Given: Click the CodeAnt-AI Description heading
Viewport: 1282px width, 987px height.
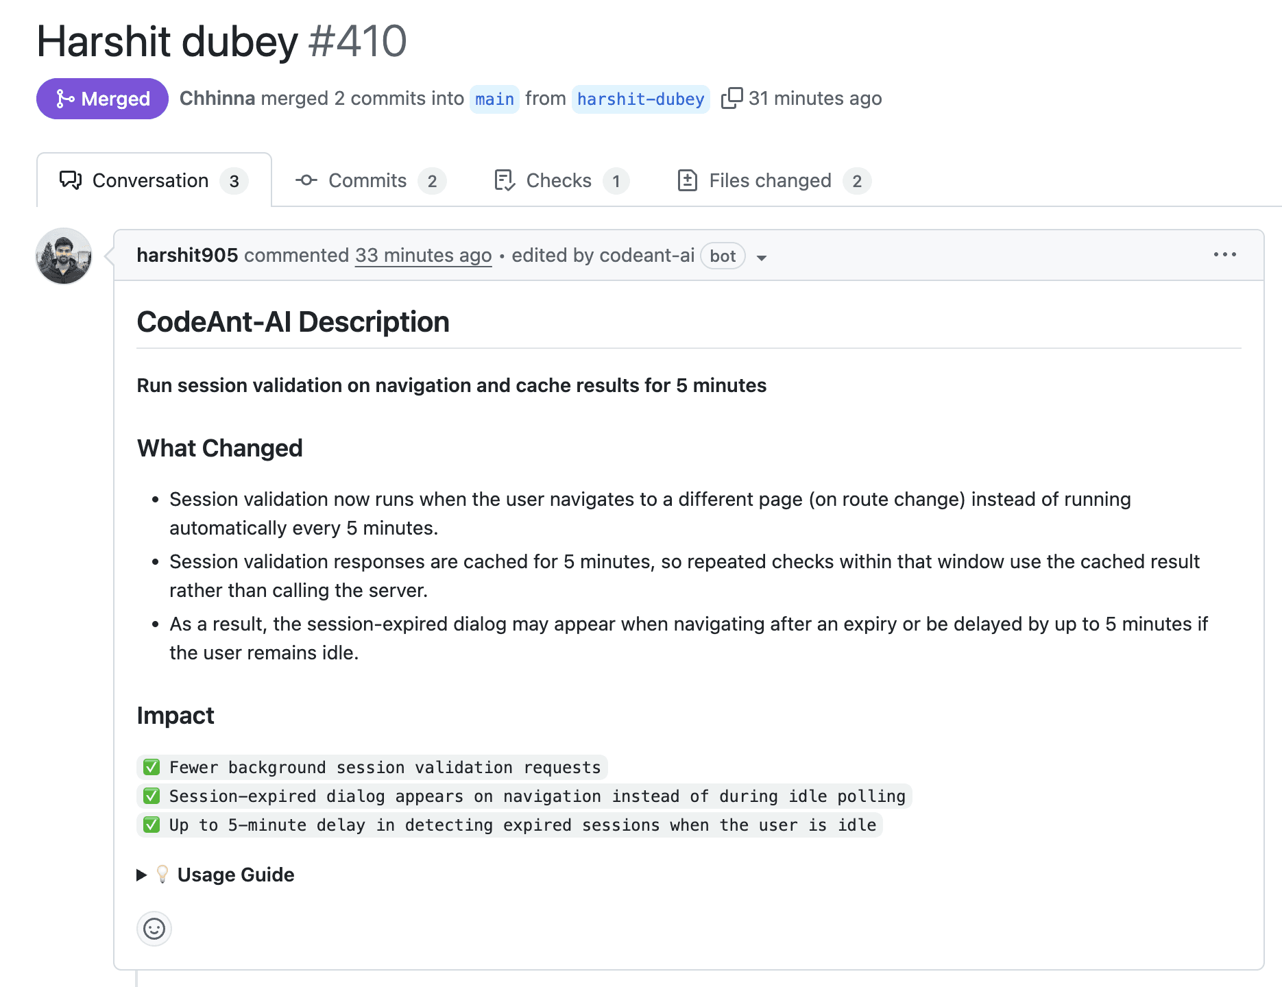Looking at the screenshot, I should pyautogui.click(x=293, y=321).
